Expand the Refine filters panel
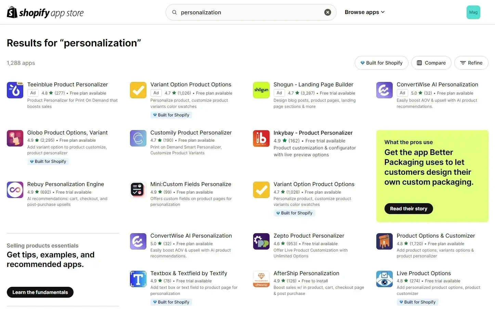 coord(471,63)
